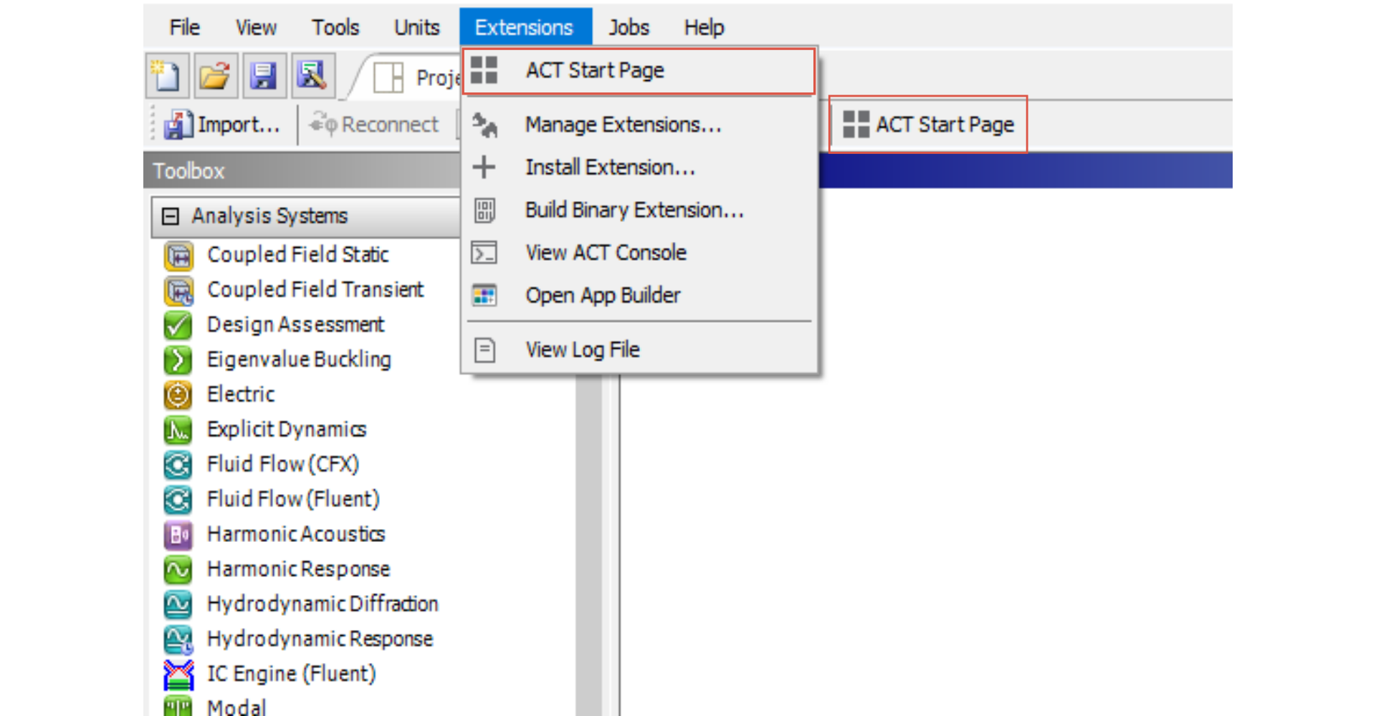Screen dimensions: 1376x716
Task: Choose View Log File menu entry
Action: click(639, 350)
